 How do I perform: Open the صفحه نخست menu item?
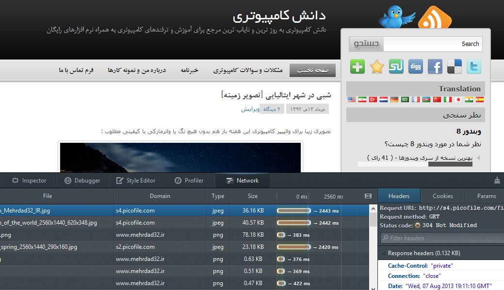[x=312, y=70]
